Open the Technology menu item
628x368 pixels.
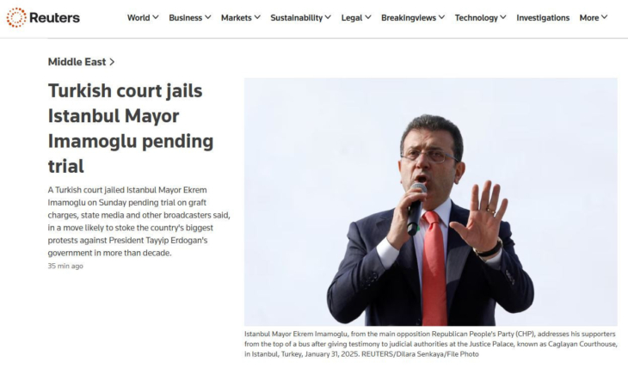(477, 17)
